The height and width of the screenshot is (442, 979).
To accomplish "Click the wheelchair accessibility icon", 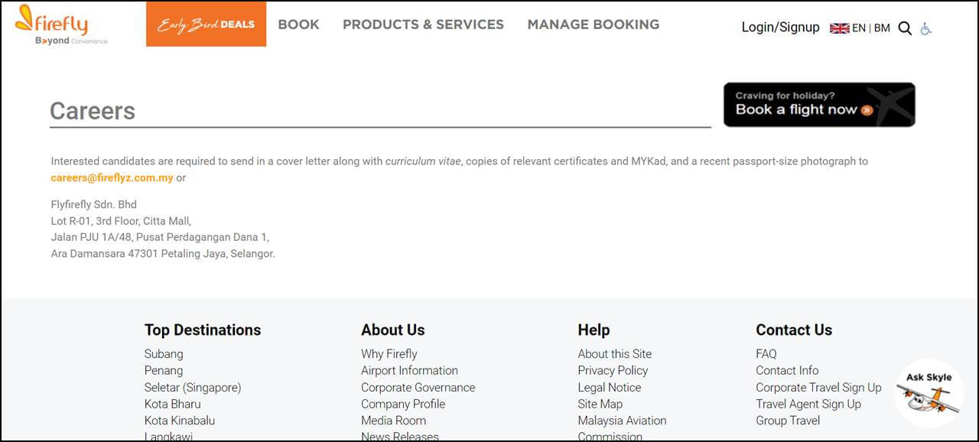I will [x=926, y=28].
